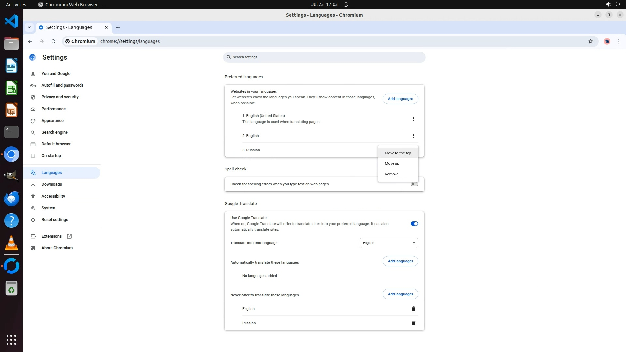Delete Russian from never-translate list

point(413,323)
